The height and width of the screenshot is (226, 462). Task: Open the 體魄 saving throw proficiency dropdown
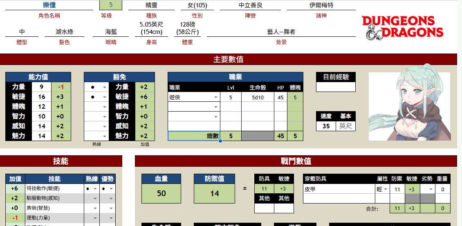tap(104, 107)
